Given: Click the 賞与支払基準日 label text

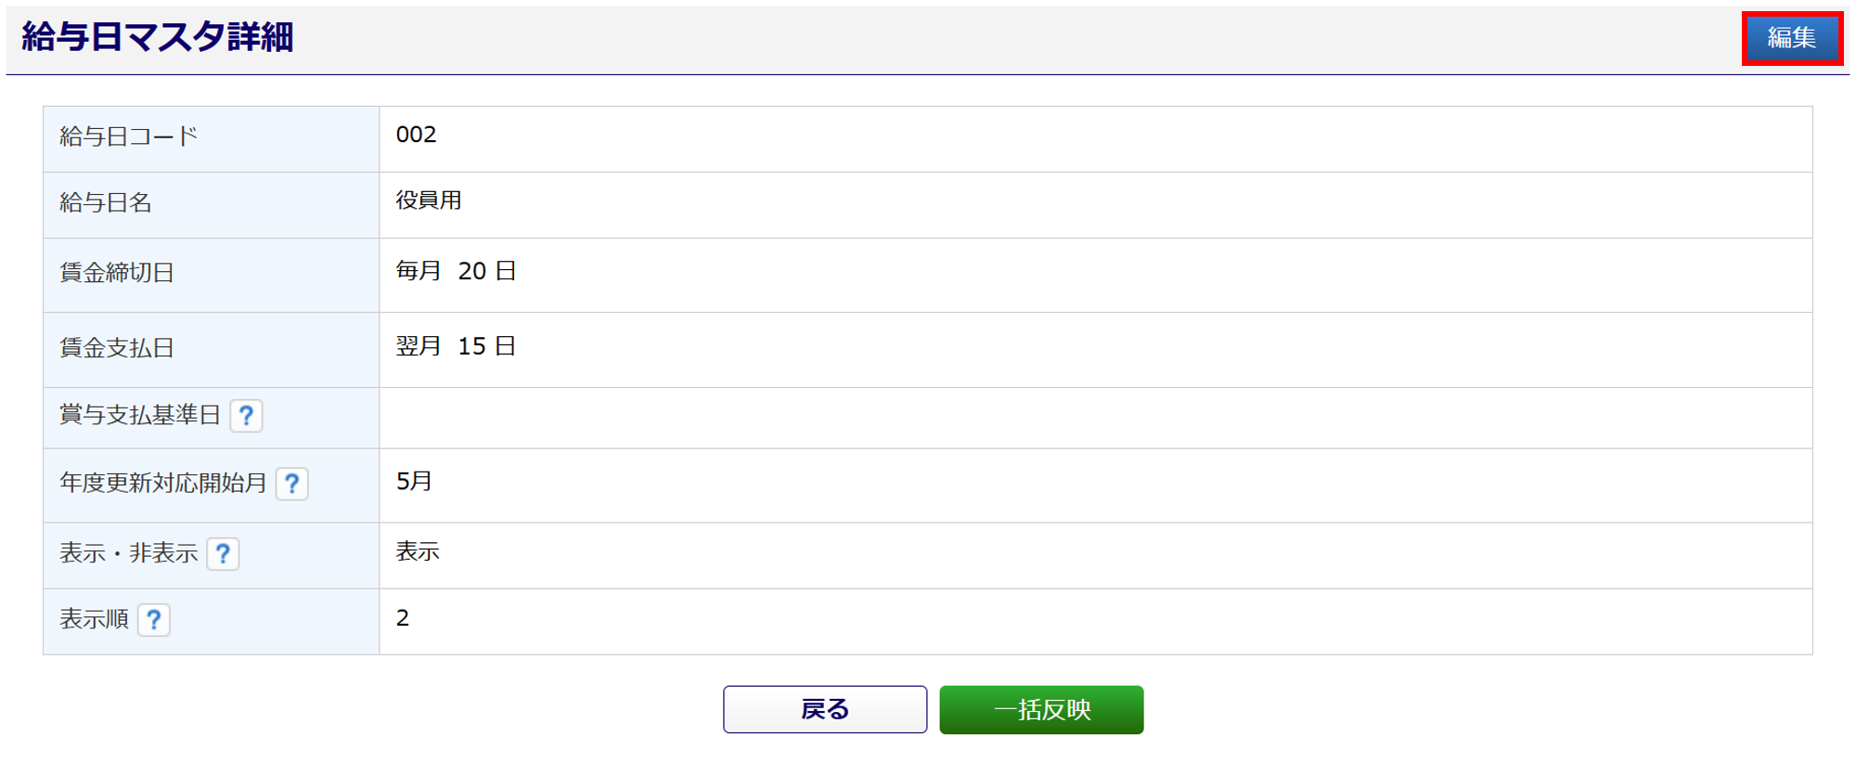Looking at the screenshot, I should [140, 415].
